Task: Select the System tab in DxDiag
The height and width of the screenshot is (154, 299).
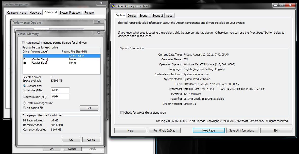Action: 120,15
